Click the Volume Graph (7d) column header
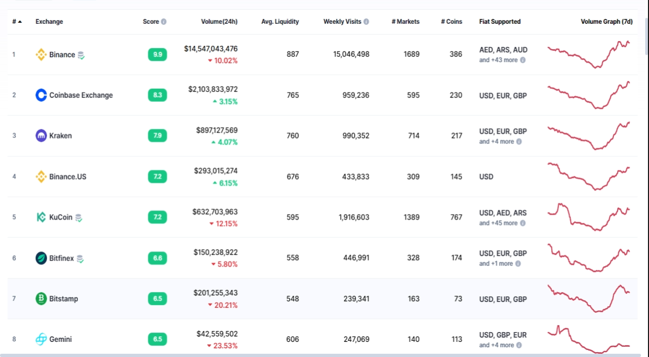The width and height of the screenshot is (649, 357). point(606,22)
